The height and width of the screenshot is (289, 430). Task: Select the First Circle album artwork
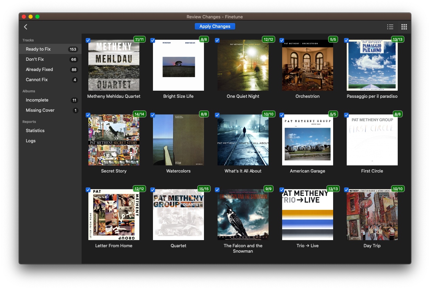372,140
